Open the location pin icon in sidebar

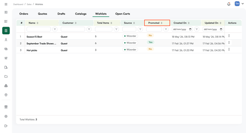6,95
